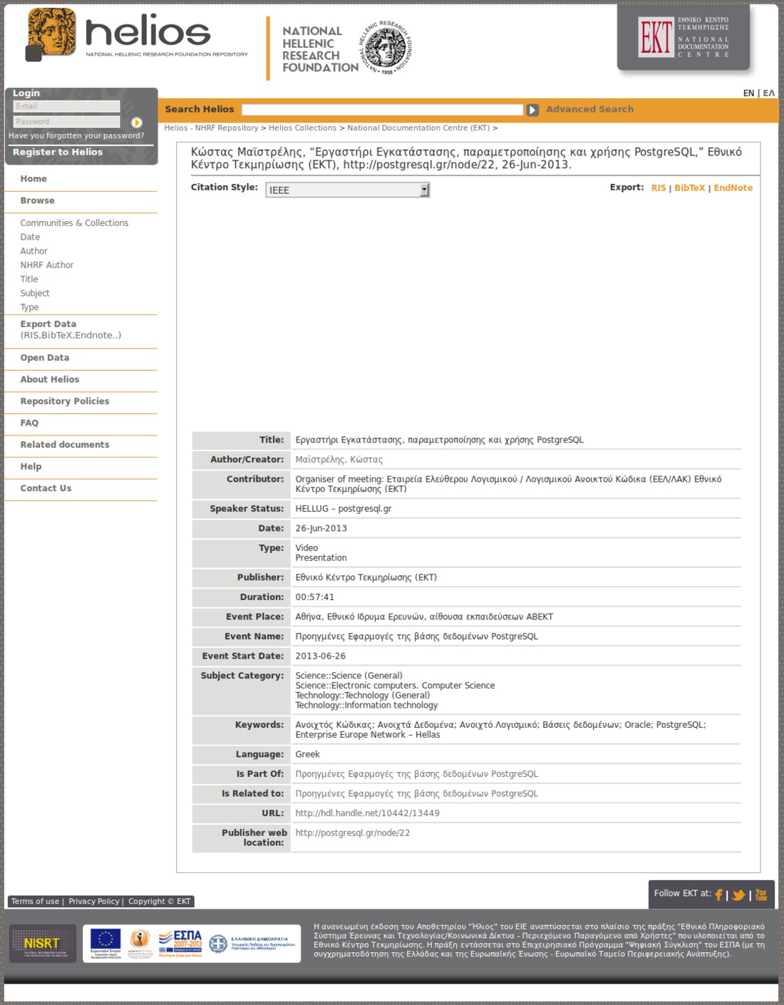Screen dimensions: 784x1005
Task: Open the Browse menu item
Action: tap(37, 201)
